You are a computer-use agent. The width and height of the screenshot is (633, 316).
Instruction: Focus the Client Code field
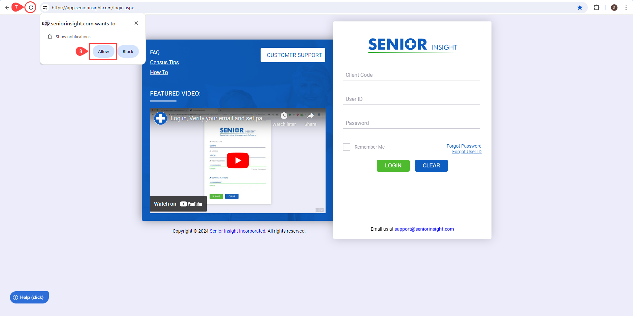pos(411,75)
